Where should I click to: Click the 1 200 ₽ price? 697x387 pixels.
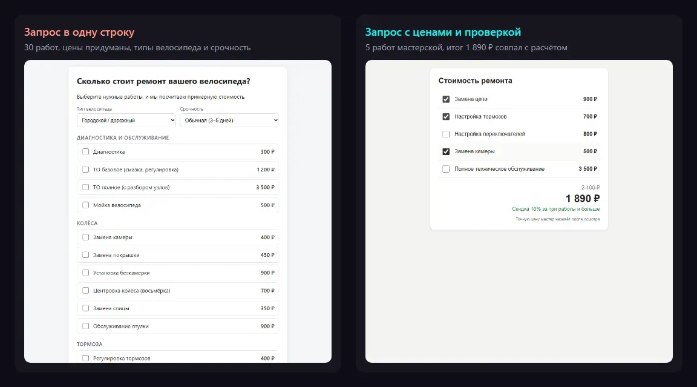[x=266, y=170]
